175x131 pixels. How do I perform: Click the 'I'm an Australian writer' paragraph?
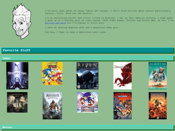(x=109, y=20)
